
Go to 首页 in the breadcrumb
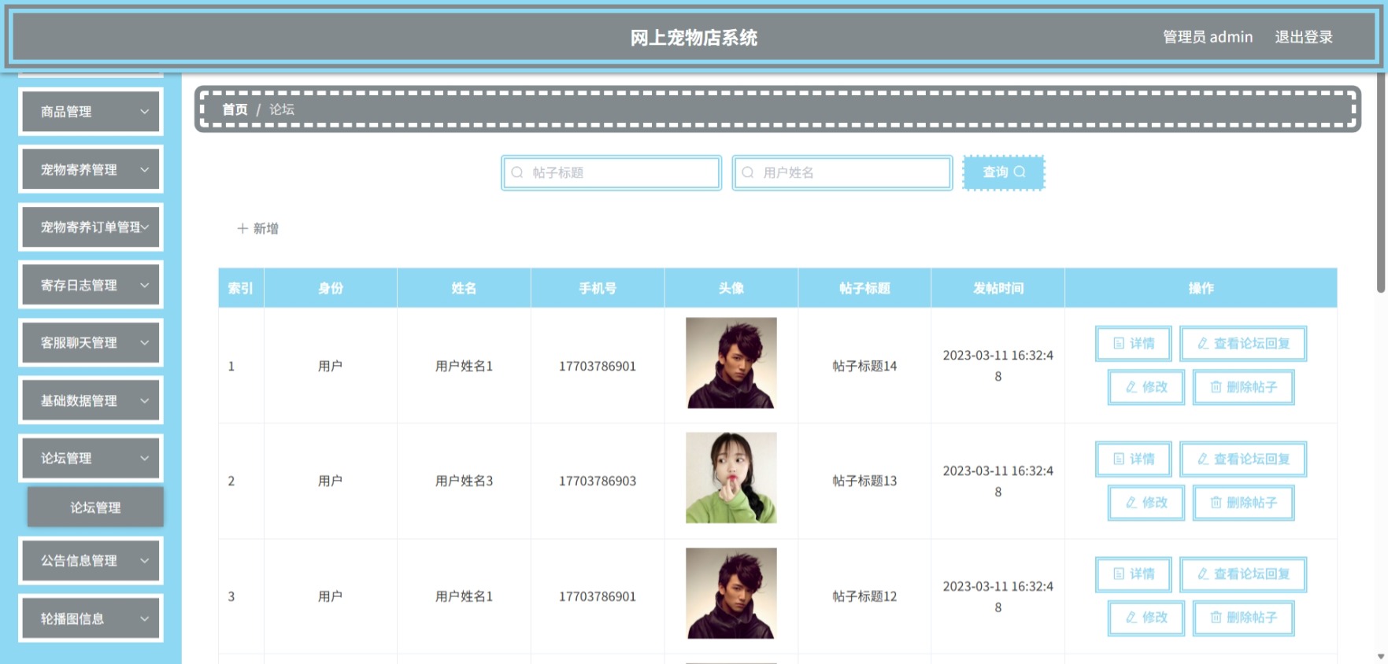pyautogui.click(x=235, y=109)
